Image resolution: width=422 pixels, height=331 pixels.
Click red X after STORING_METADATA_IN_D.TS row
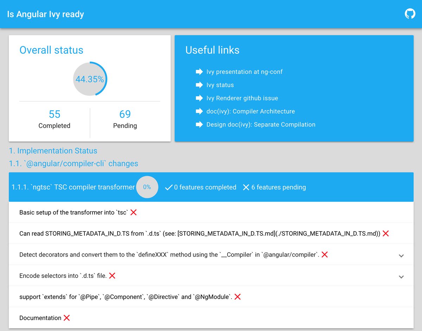pyautogui.click(x=386, y=233)
